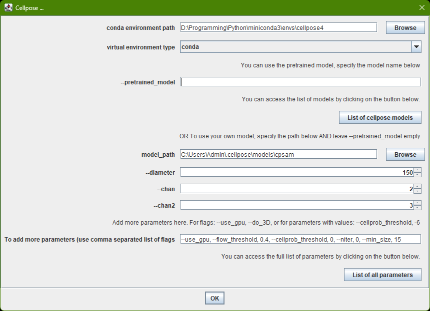Open the List of cellpose models

click(x=380, y=117)
